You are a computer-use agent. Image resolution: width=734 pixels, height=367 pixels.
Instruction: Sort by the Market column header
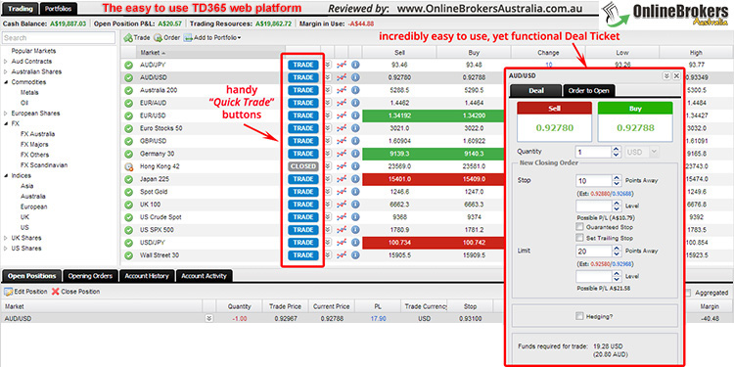(x=210, y=53)
